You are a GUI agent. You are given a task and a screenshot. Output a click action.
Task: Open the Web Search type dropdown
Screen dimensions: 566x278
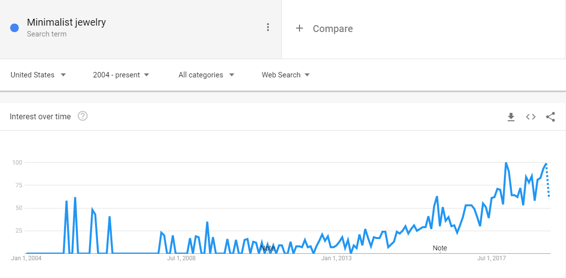286,75
